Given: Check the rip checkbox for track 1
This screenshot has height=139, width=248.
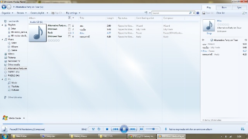Looking at the screenshot, I should (69, 25).
